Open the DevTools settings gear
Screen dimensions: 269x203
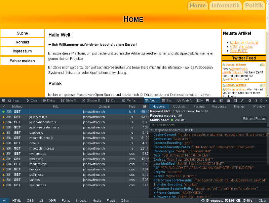[249, 100]
